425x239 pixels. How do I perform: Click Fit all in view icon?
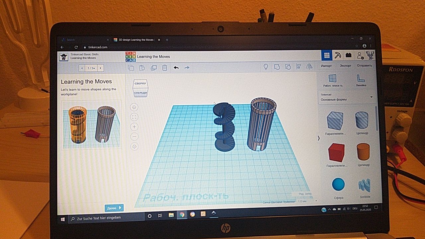coord(134,117)
